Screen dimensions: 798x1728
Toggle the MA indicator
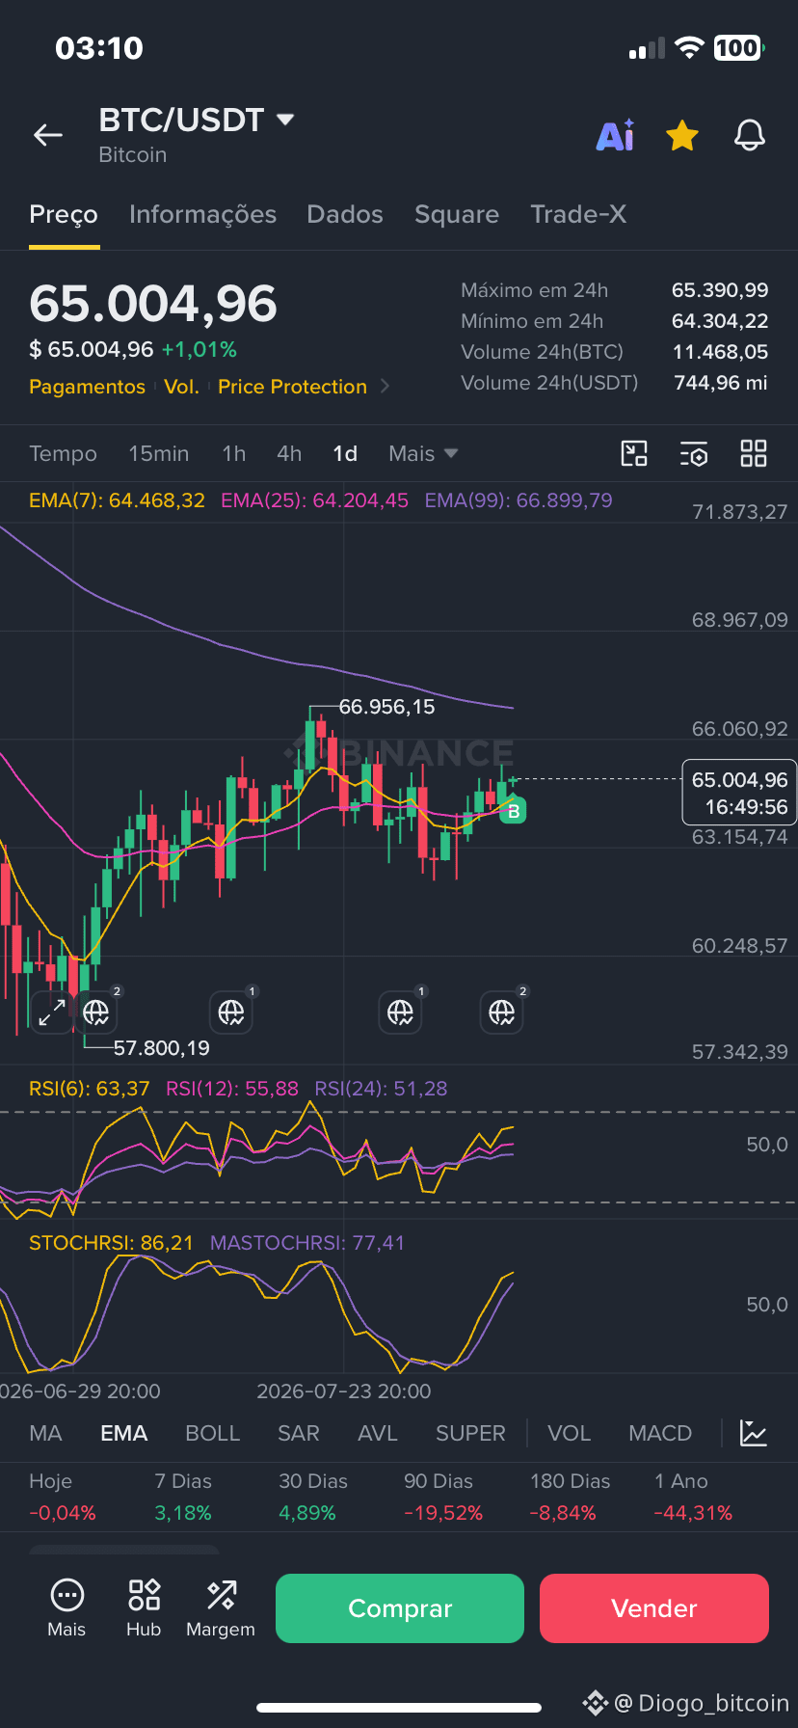coord(46,1434)
